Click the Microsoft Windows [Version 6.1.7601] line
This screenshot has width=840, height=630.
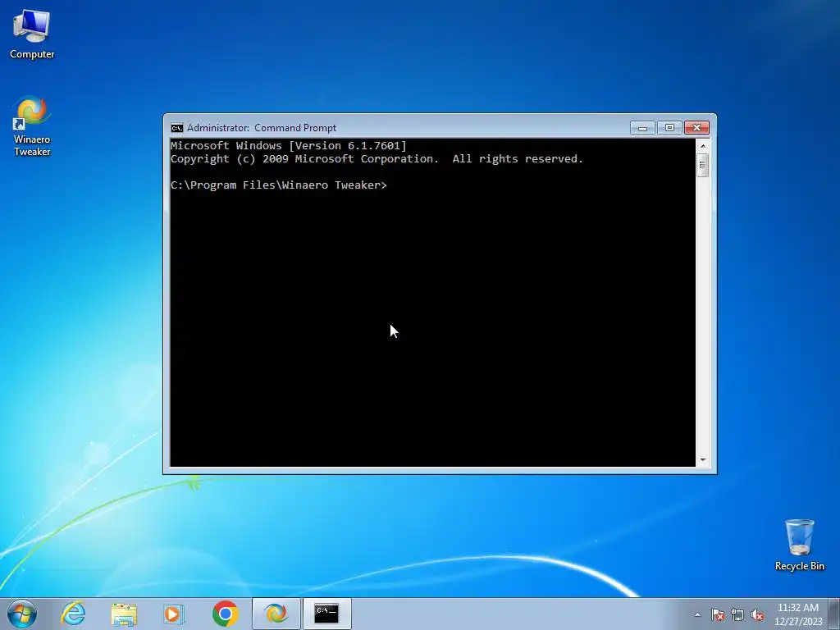point(288,146)
